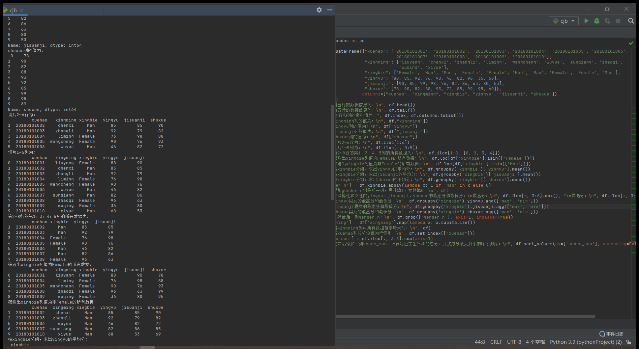Click the 44:8 line and column indicator
Viewport: 639px width, 349px height.
click(x=480, y=342)
